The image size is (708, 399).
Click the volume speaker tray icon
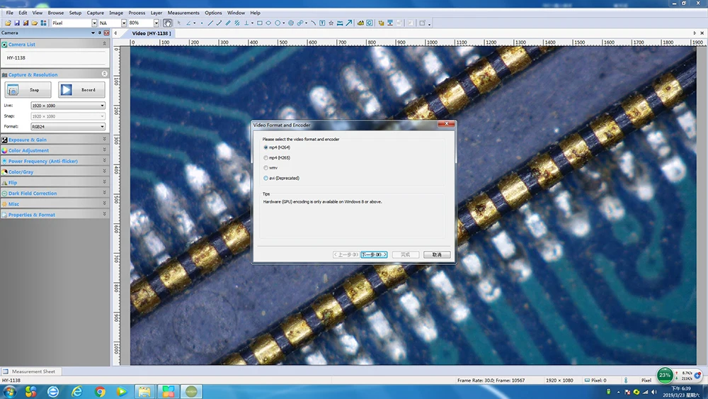pos(653,392)
